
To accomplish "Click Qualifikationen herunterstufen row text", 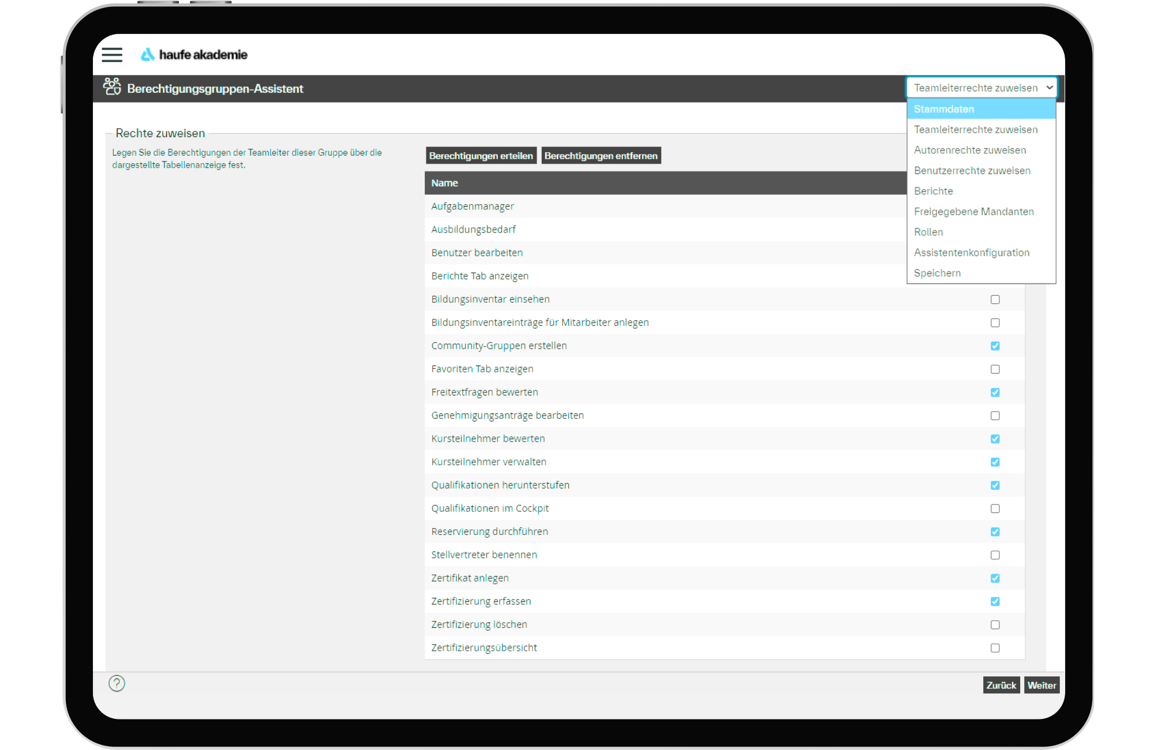I will tap(500, 485).
